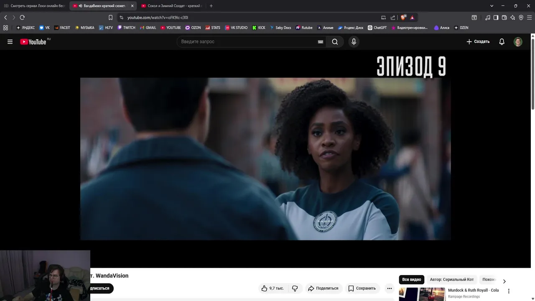Open the Brave Rewards triangle icon
Image resolution: width=535 pixels, height=301 pixels.
pyautogui.click(x=412, y=18)
